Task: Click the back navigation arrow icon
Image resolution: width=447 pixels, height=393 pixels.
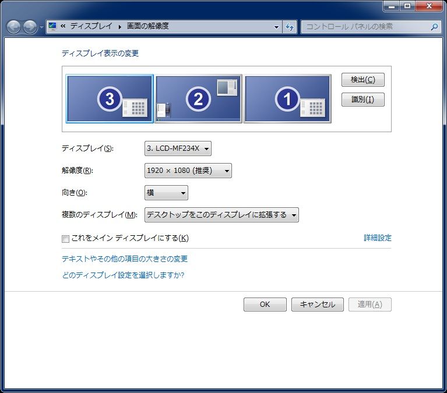Action: click(13, 27)
